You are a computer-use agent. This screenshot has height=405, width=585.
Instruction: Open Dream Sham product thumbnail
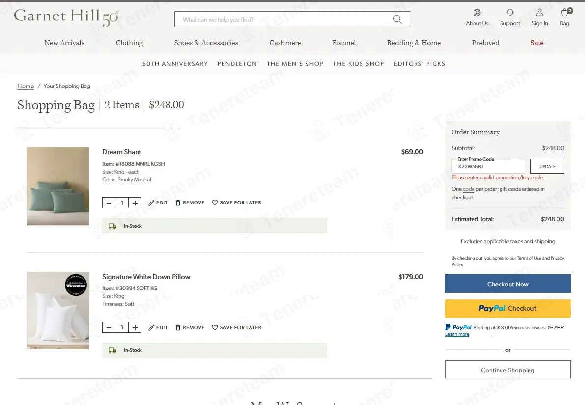pos(58,186)
